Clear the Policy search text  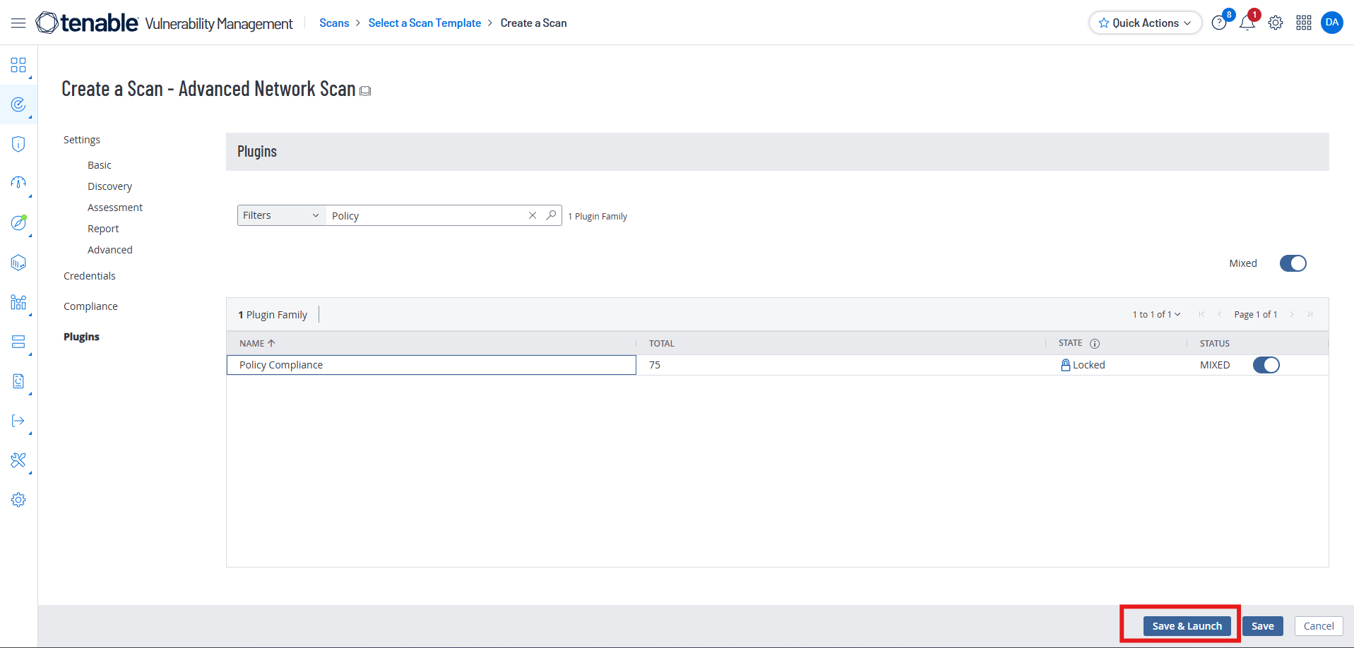click(x=533, y=215)
